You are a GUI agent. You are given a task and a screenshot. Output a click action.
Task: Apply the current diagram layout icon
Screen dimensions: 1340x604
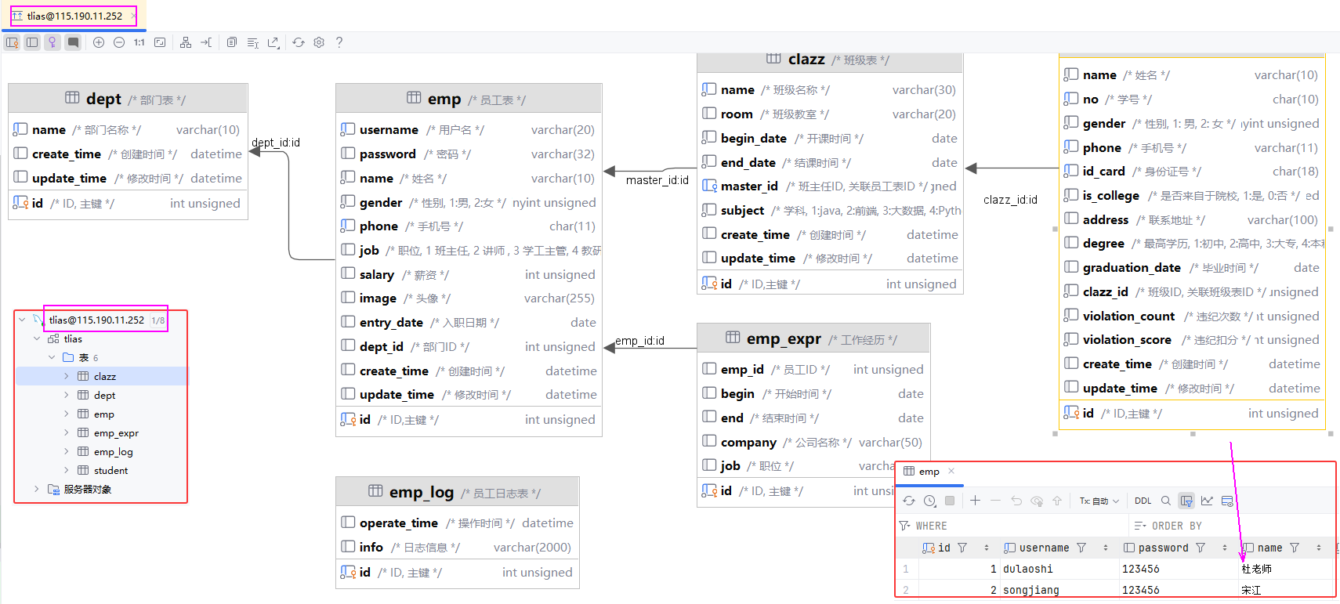tap(185, 42)
